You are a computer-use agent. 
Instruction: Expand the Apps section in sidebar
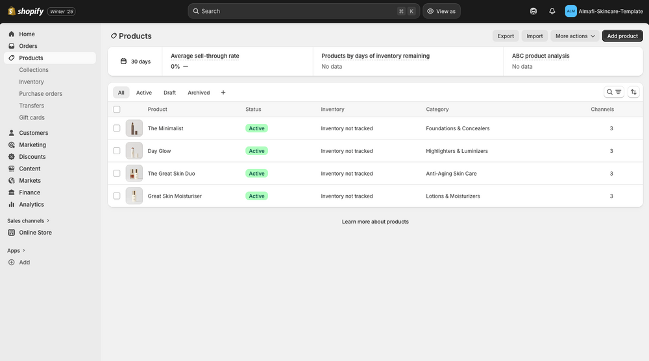pos(16,251)
